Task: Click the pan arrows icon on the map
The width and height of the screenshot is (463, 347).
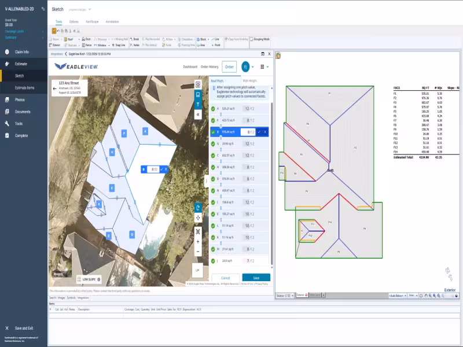Action: point(198,218)
